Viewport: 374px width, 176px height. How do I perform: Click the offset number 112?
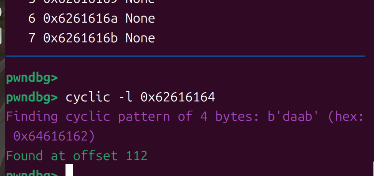[x=136, y=156]
